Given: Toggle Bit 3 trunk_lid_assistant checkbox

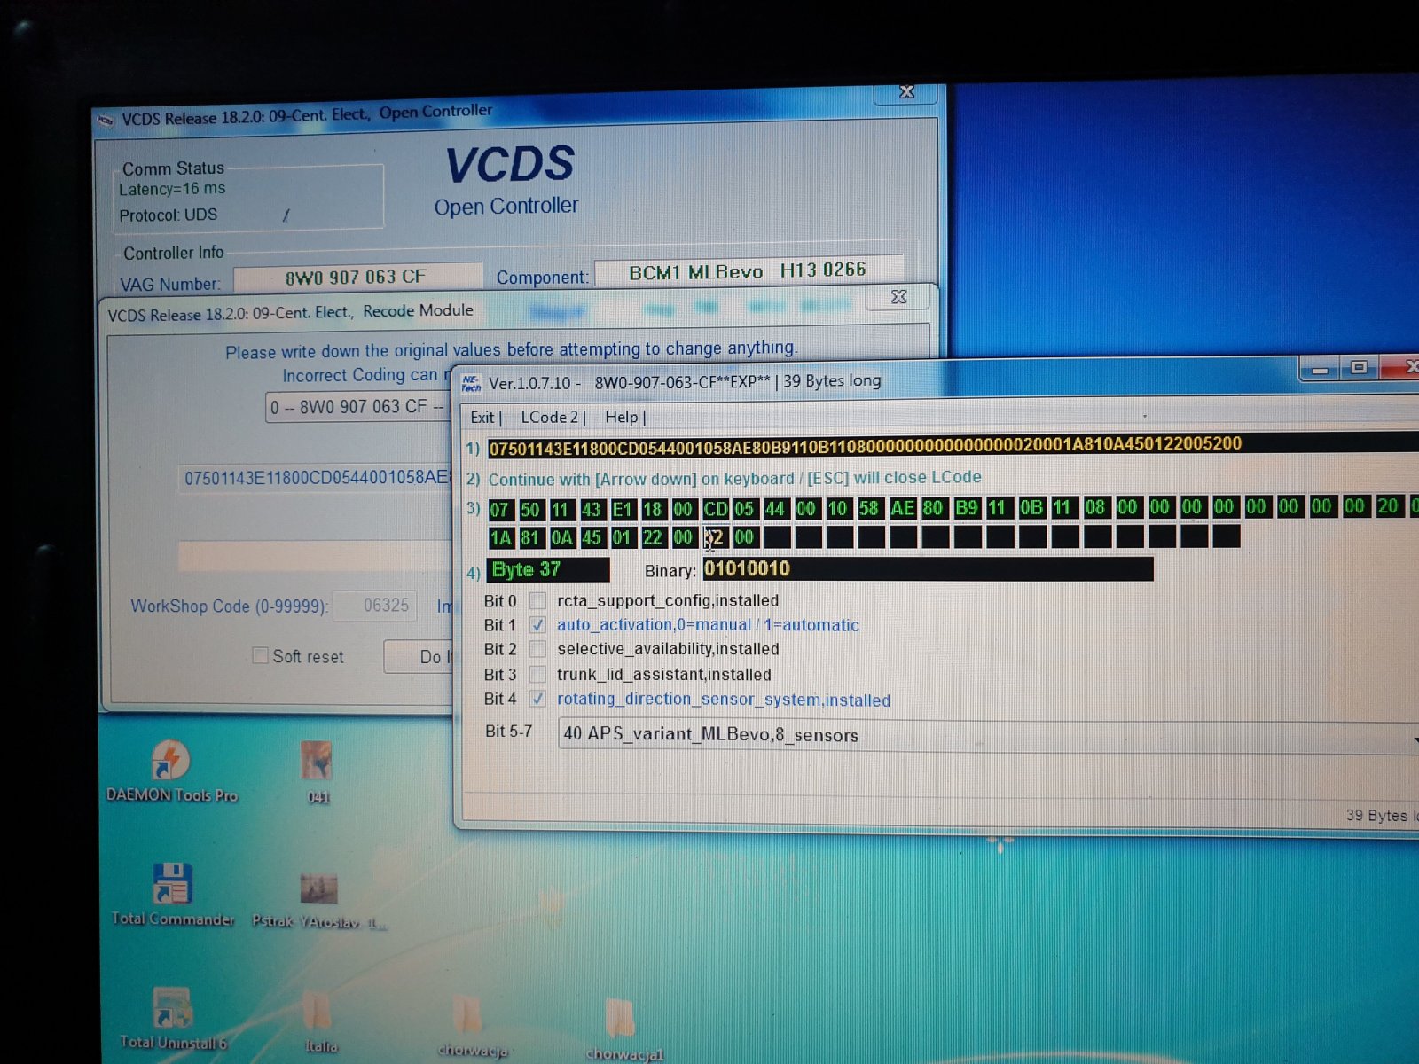Looking at the screenshot, I should [x=537, y=674].
